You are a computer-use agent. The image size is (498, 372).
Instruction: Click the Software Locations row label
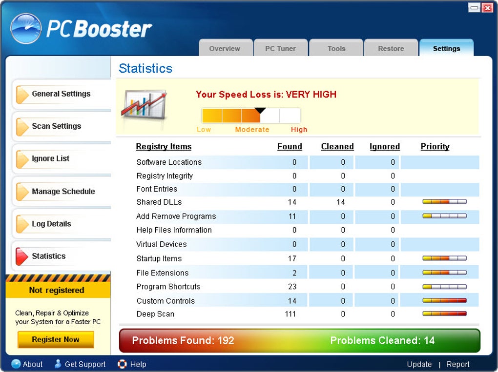tap(169, 162)
